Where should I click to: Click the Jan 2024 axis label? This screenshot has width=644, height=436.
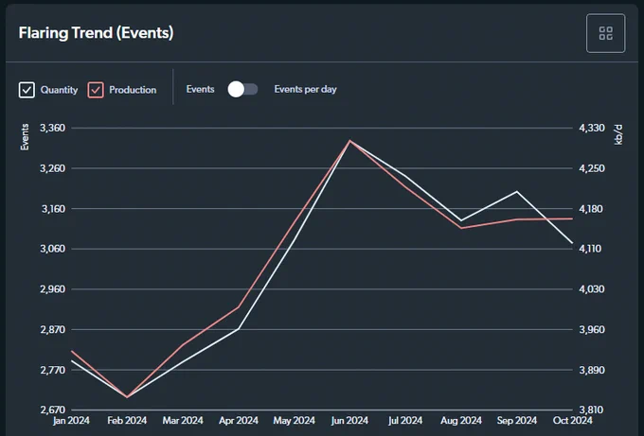point(71,421)
